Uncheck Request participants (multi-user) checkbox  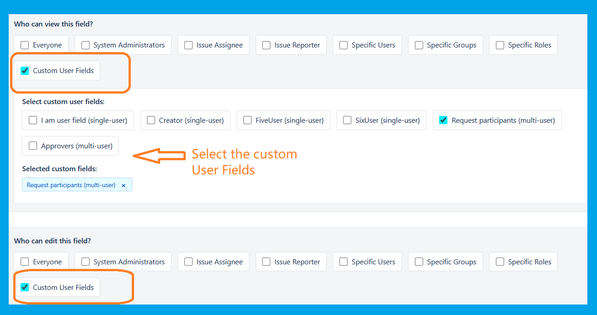pyautogui.click(x=443, y=121)
